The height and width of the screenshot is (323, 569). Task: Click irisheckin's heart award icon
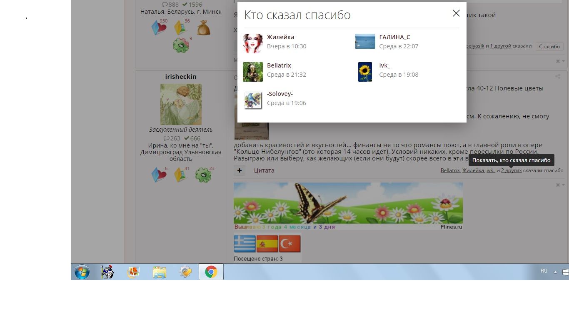tap(159, 175)
